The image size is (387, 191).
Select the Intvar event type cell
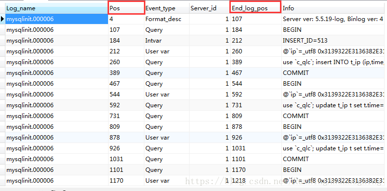pos(166,41)
